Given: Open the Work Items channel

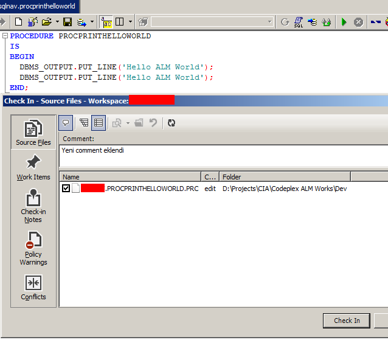Looking at the screenshot, I should pos(33,167).
